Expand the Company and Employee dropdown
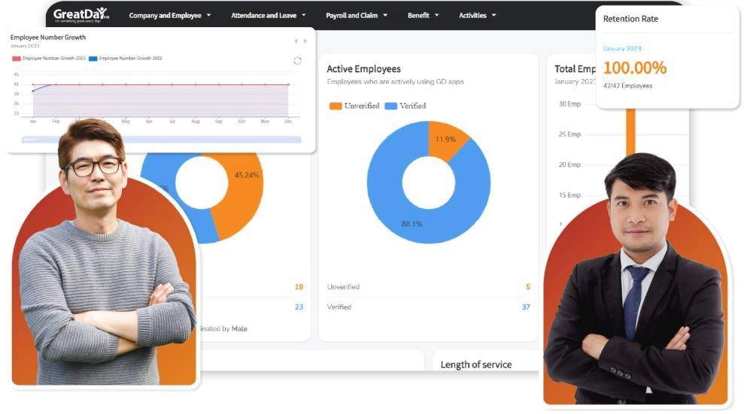744x414 pixels. [x=170, y=15]
